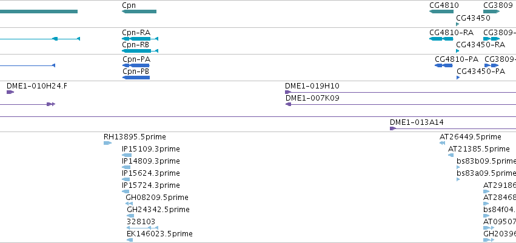Image resolution: width=516 pixels, height=243 pixels.
Task: Select the AT21385.5prime EST glyph
Action: tap(451, 155)
